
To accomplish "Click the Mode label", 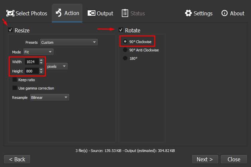I will (16, 52).
